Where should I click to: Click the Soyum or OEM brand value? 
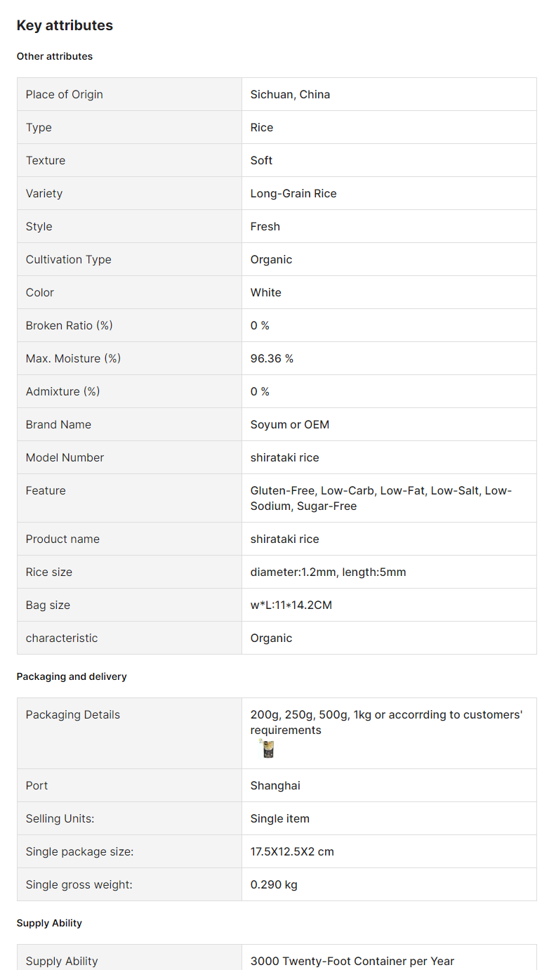290,424
